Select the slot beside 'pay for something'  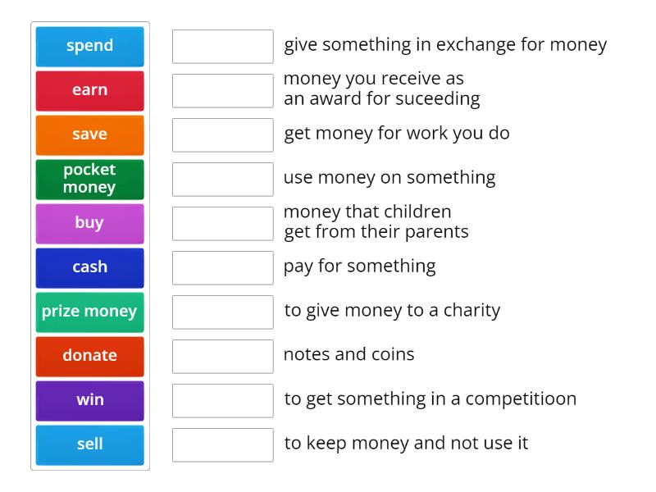pos(222,268)
